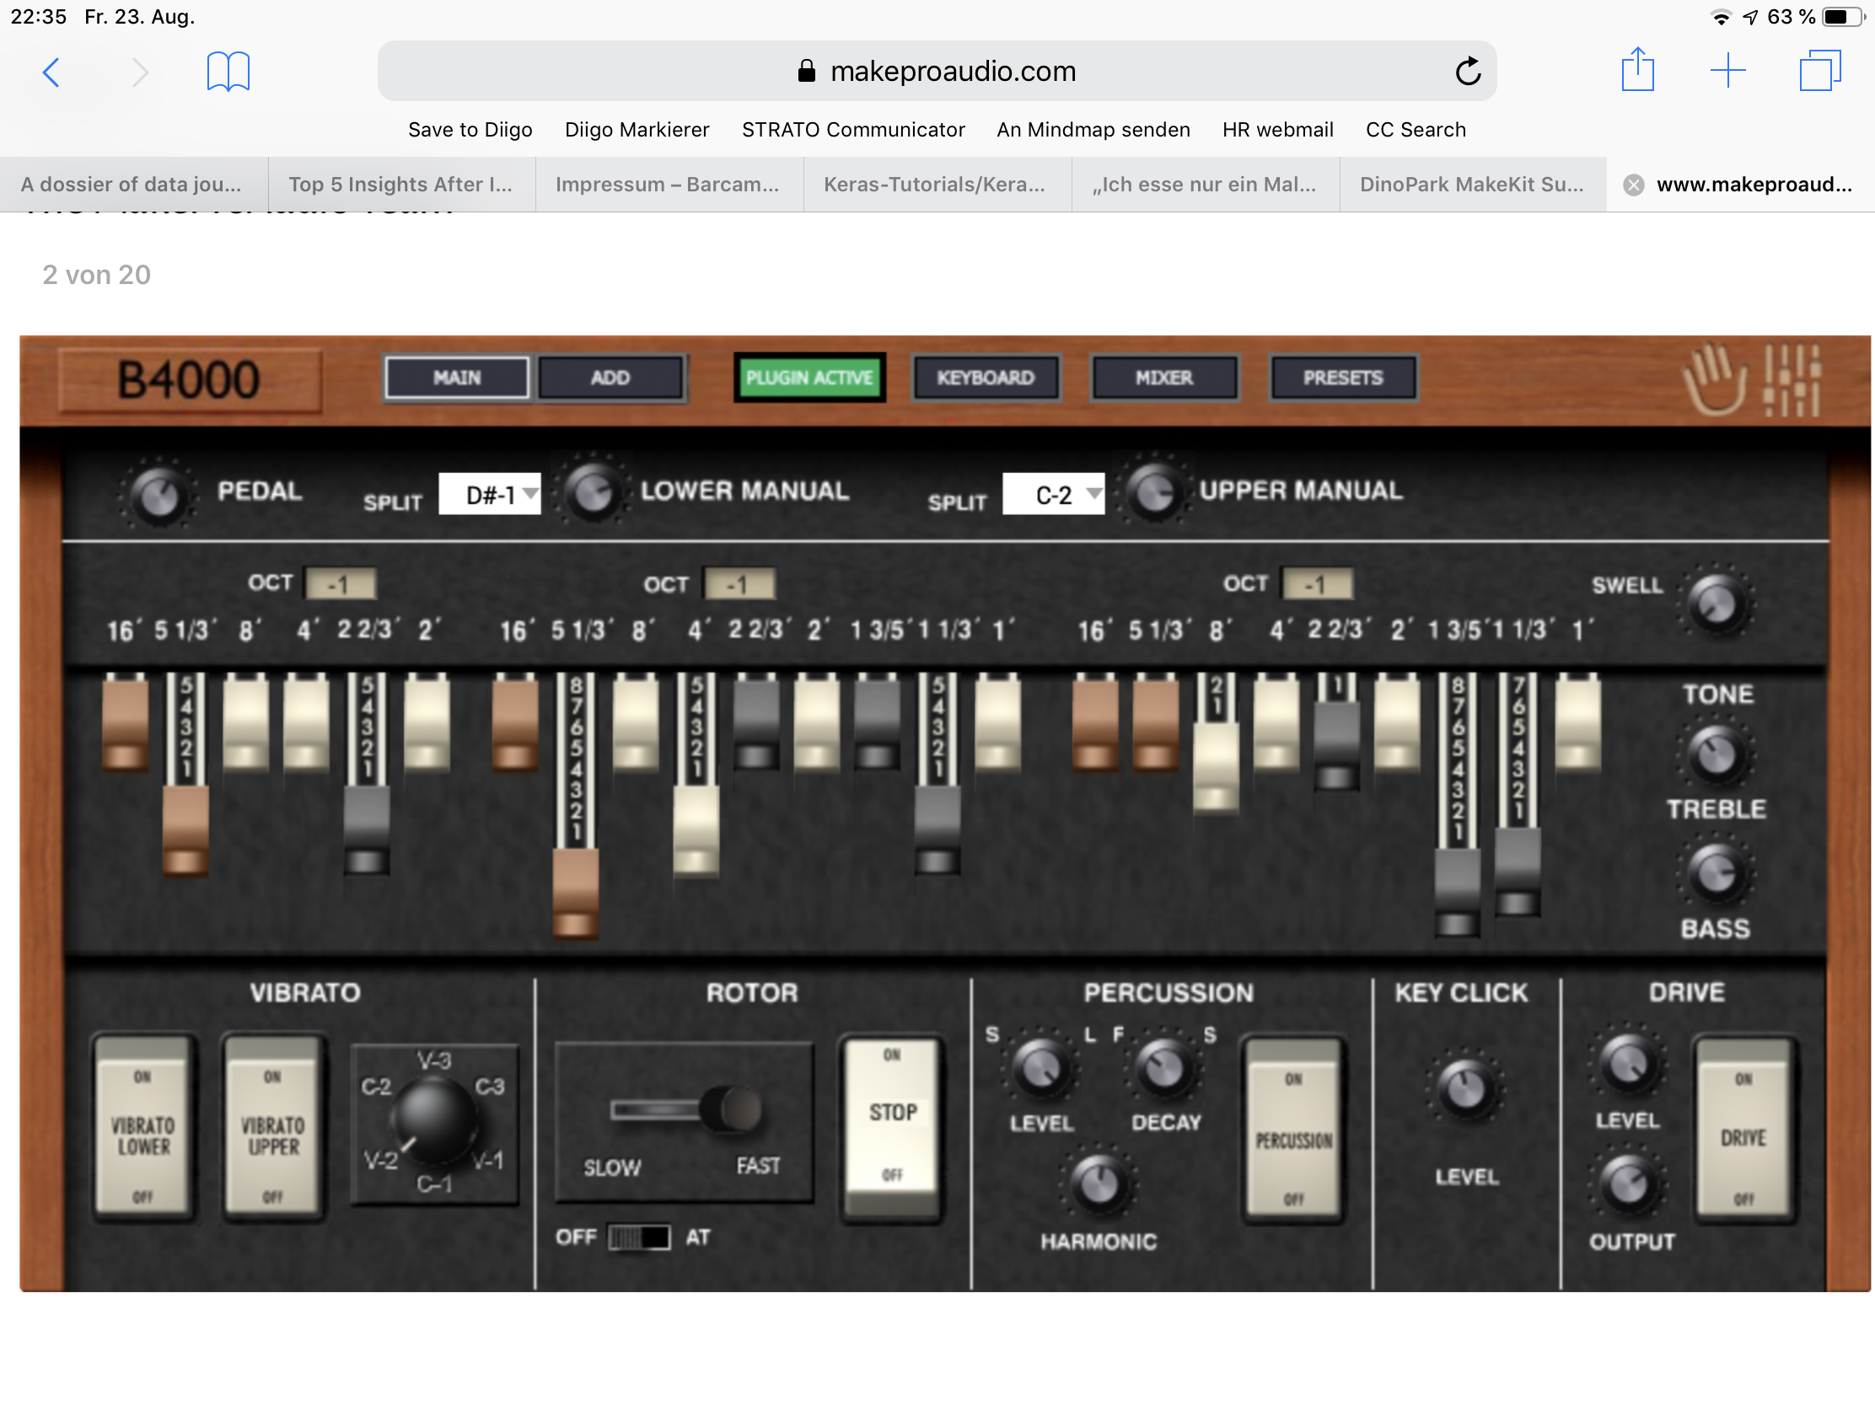Click the 'CC Search' bookmark

coord(1416,130)
